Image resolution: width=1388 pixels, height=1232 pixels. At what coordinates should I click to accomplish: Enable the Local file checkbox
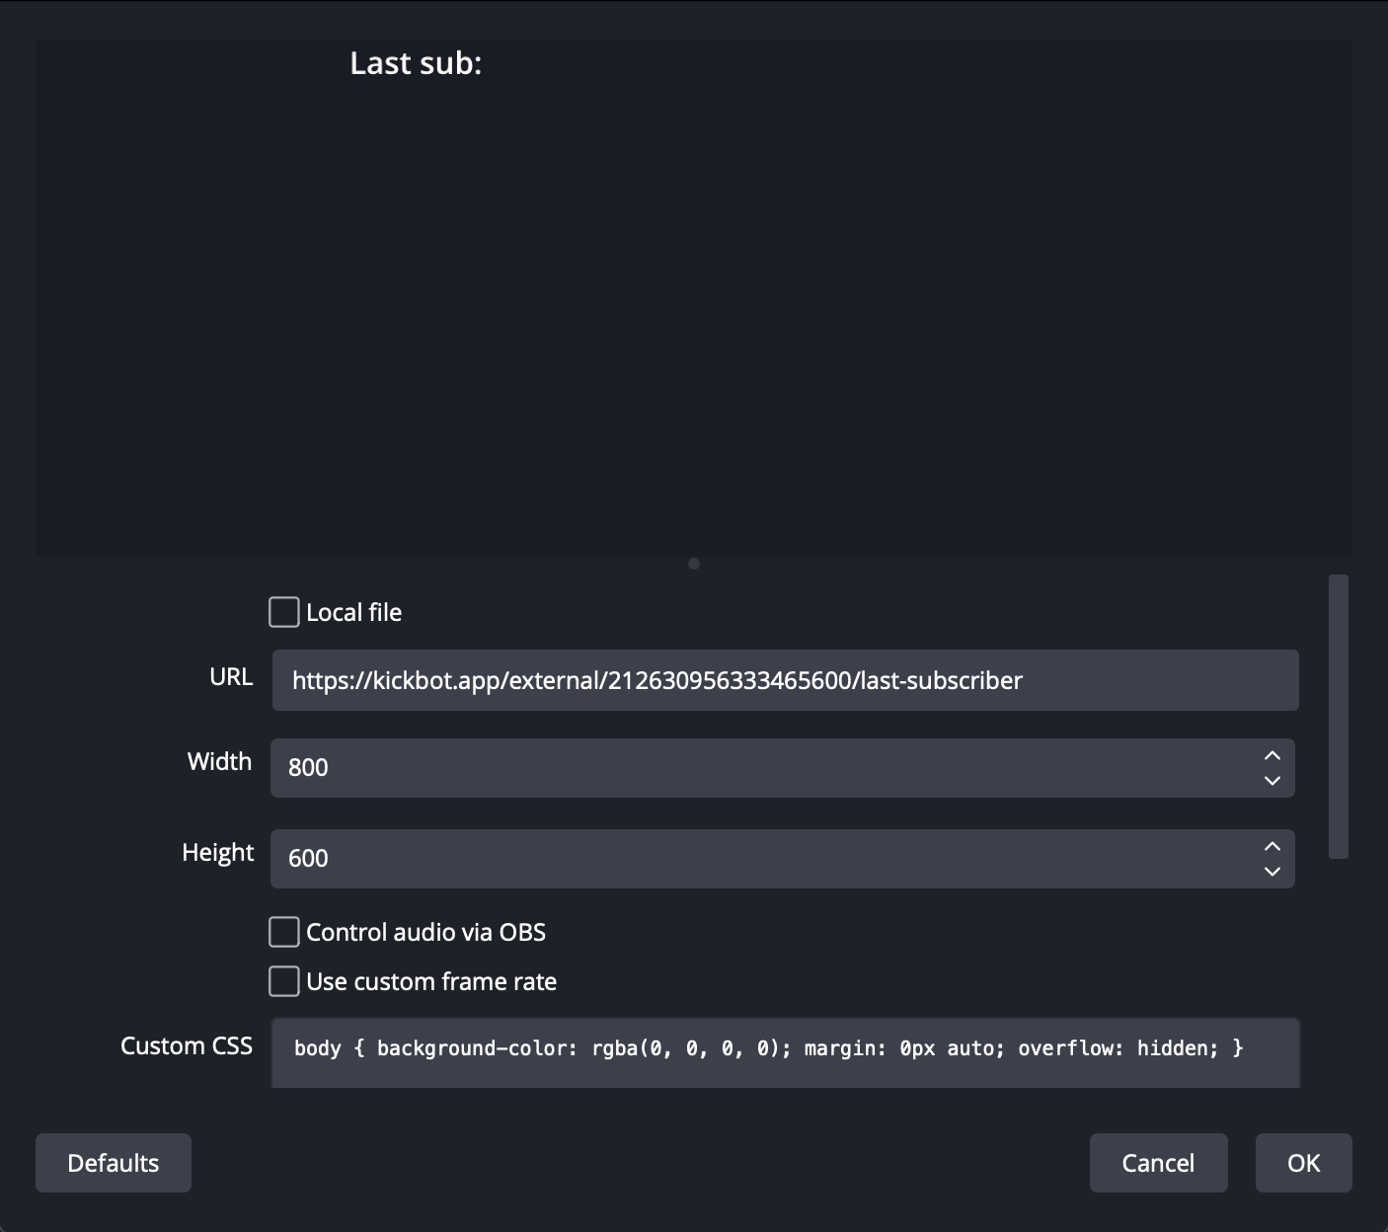[284, 612]
